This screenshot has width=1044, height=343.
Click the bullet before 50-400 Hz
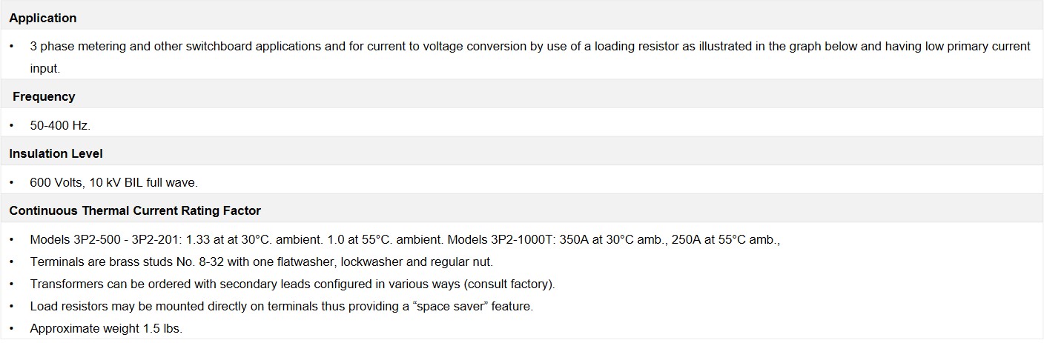tap(12, 125)
